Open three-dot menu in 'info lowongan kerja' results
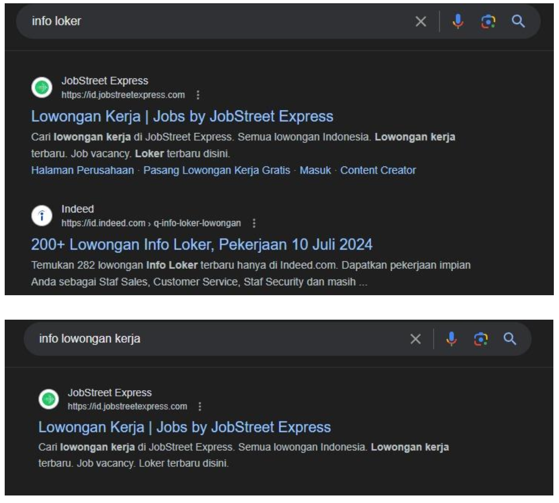559x503 pixels. 200,406
